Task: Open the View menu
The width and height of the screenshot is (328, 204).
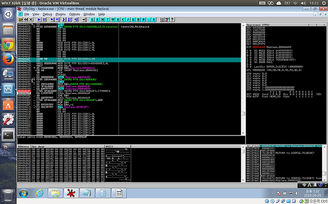Action: (36, 14)
